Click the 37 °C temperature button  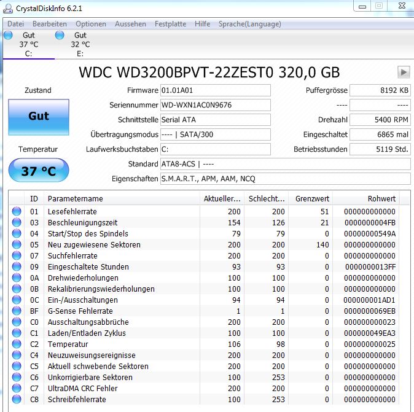[39, 170]
